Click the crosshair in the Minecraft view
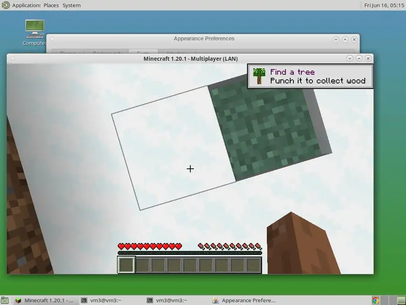 tap(190, 169)
